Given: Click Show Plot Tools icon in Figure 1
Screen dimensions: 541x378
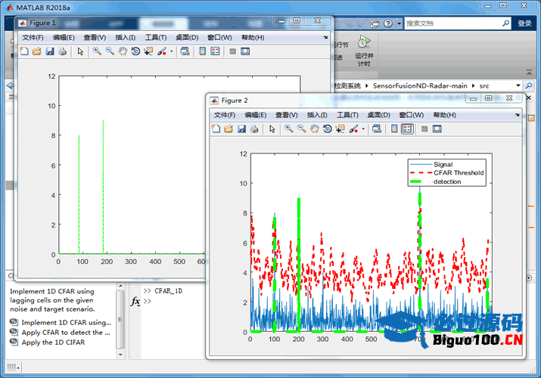Looking at the screenshot, I should [245, 51].
